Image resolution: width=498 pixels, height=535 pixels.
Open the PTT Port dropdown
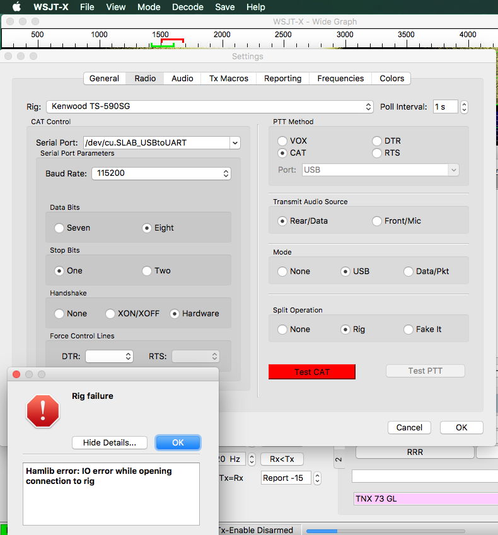(380, 170)
